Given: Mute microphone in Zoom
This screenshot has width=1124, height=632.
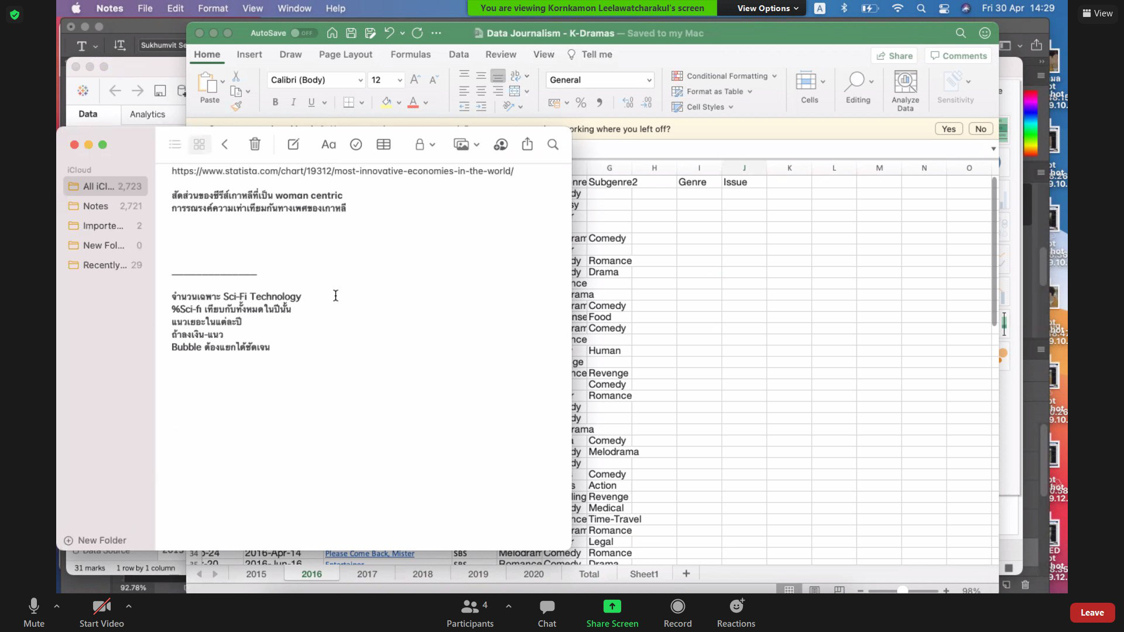Looking at the screenshot, I should pyautogui.click(x=34, y=613).
